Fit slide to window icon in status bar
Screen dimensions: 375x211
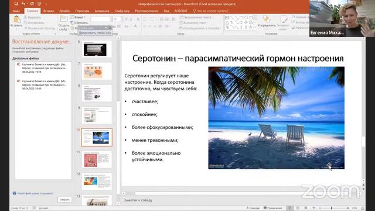point(363,208)
